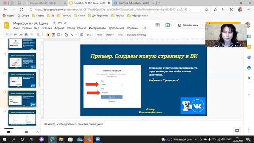254x143 pixels.
Task: Open the Правка menu
Action: point(27,28)
